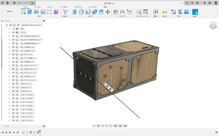
Task: Select the Extrude tool
Action: (30, 12)
